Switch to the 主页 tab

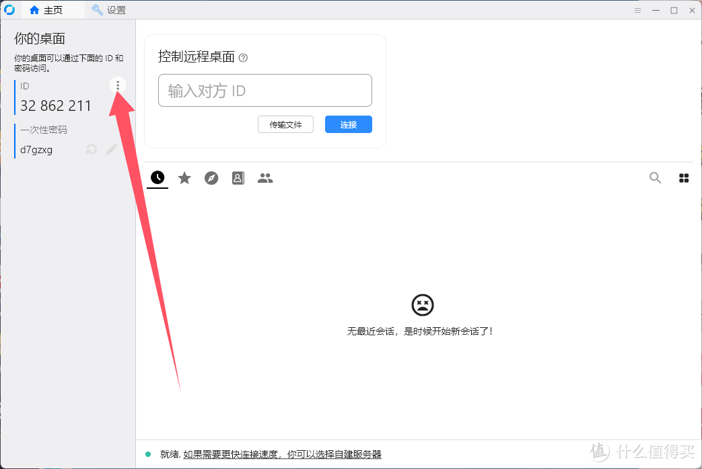pyautogui.click(x=46, y=10)
